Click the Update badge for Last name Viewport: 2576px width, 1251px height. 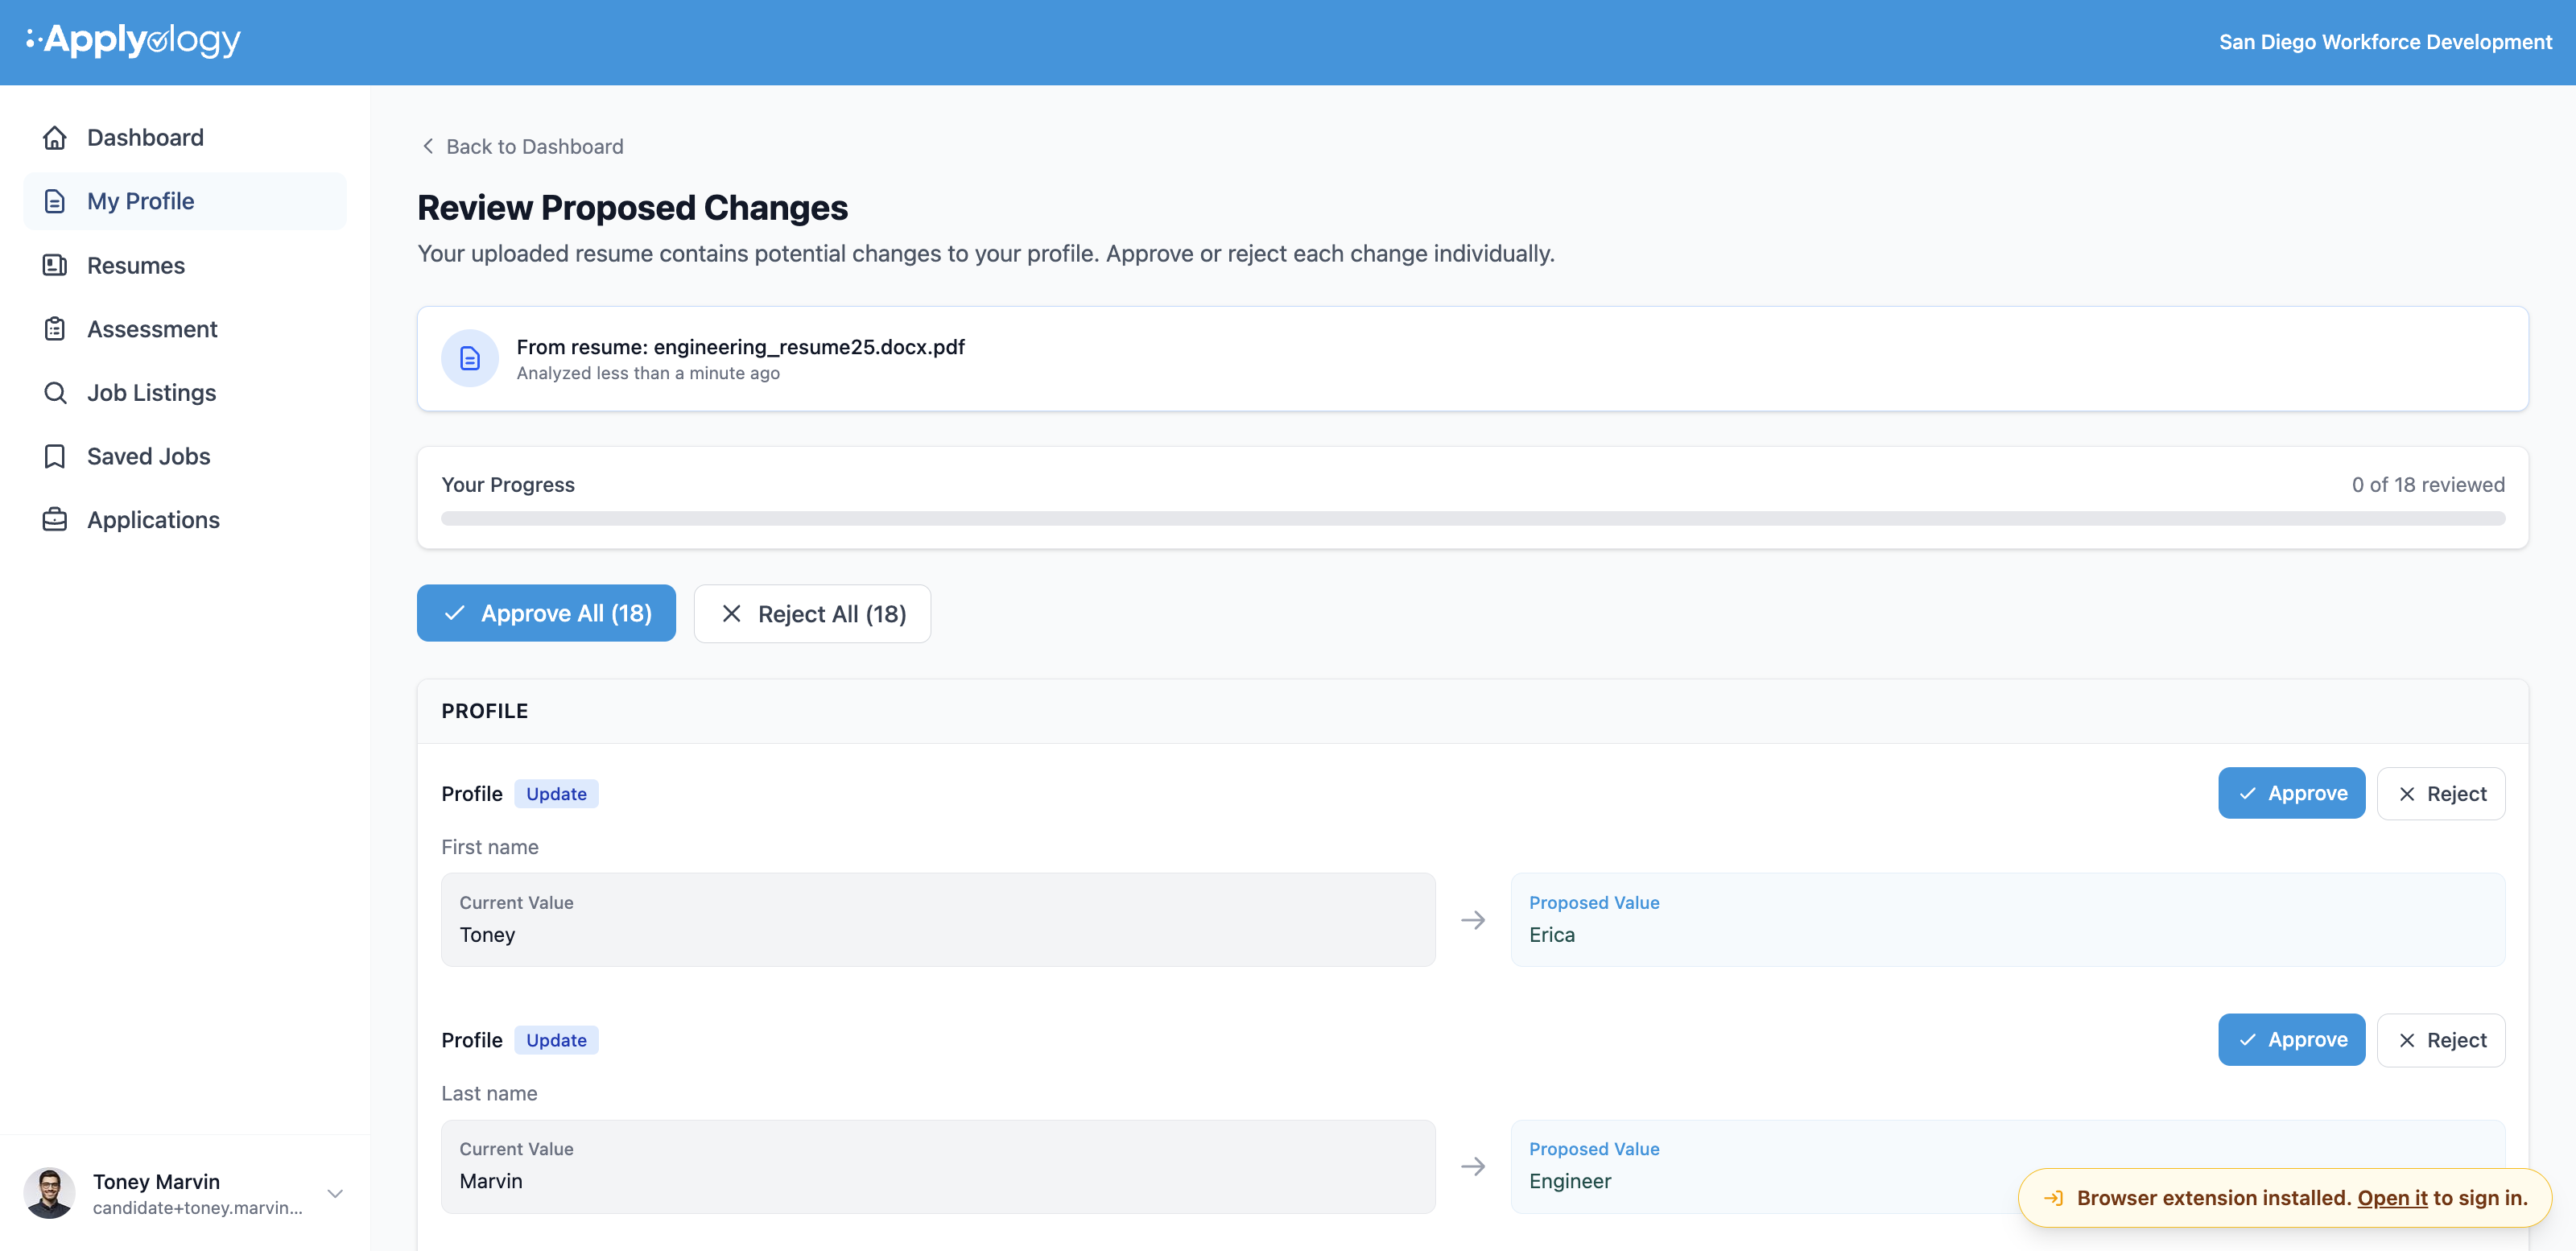point(556,1040)
